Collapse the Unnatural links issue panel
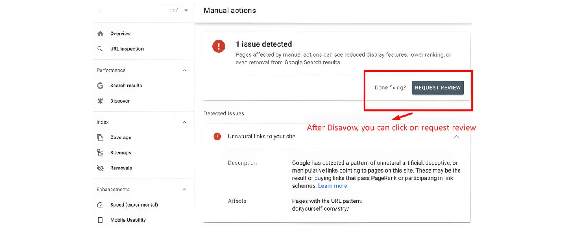This screenshot has width=568, height=227. click(456, 137)
